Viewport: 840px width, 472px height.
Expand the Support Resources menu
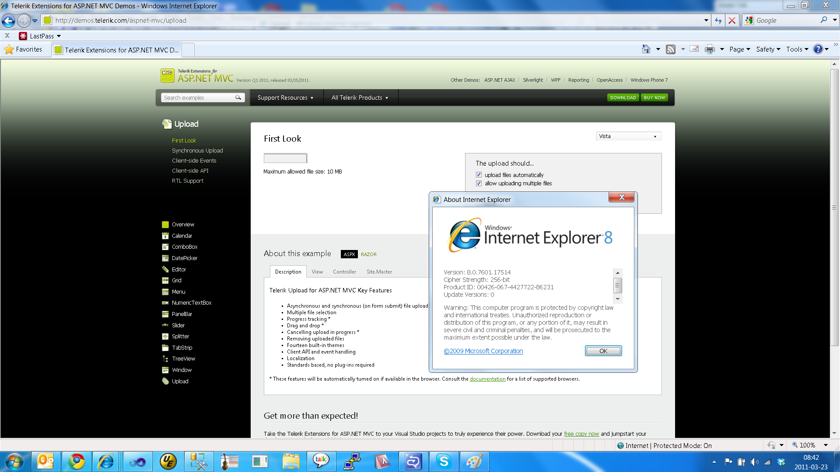[x=285, y=97]
